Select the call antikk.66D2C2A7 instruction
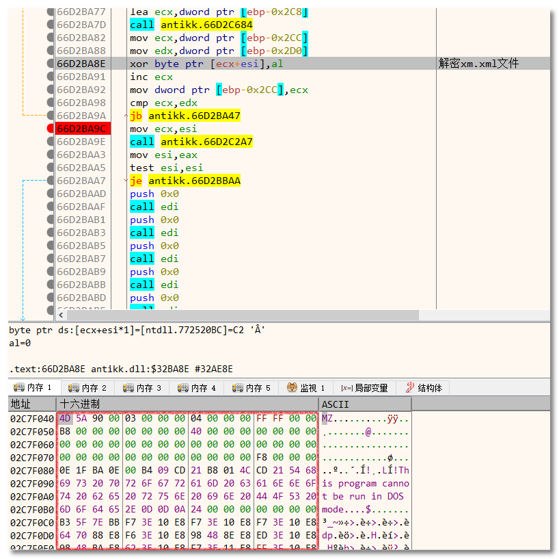Image resolution: width=559 pixels, height=559 pixels. click(x=191, y=142)
